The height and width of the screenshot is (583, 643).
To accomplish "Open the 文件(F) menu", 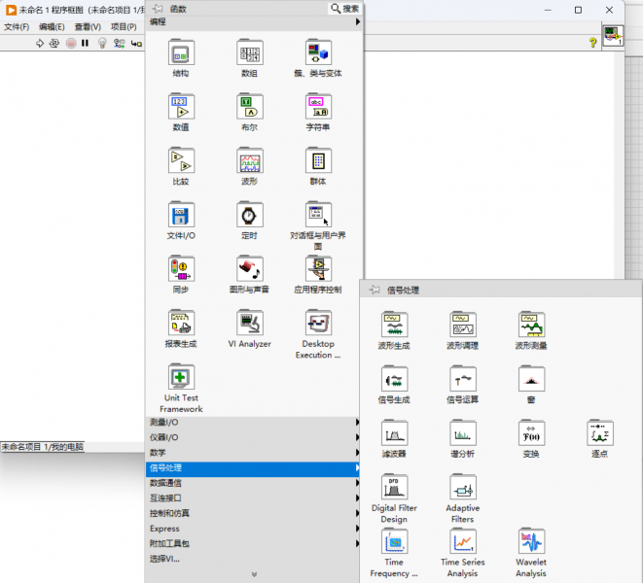I will pyautogui.click(x=17, y=27).
